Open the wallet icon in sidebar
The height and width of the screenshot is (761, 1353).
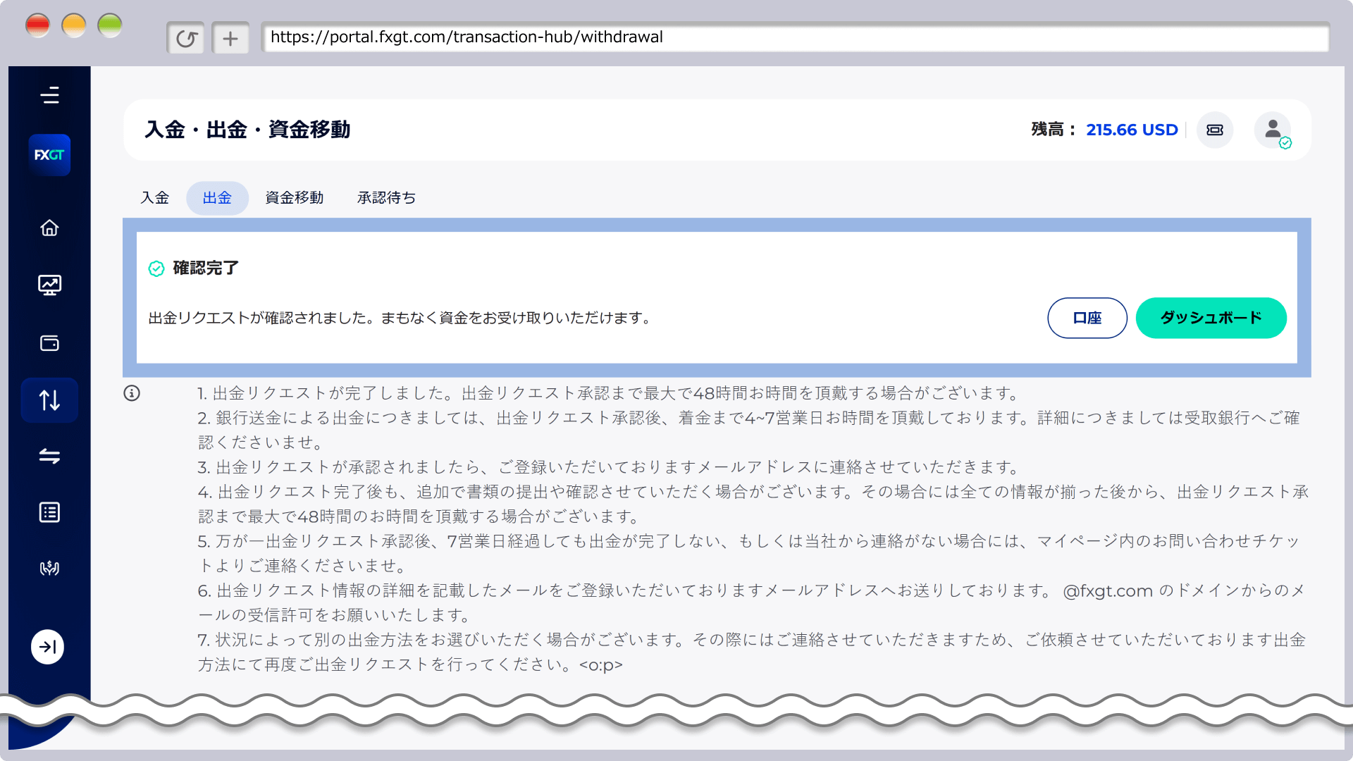point(49,343)
